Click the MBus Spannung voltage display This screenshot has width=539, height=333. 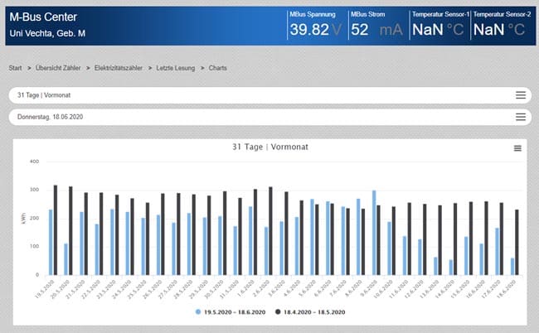pos(315,29)
